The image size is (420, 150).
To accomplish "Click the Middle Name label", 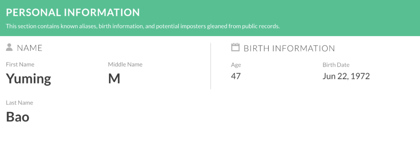I will tap(125, 65).
